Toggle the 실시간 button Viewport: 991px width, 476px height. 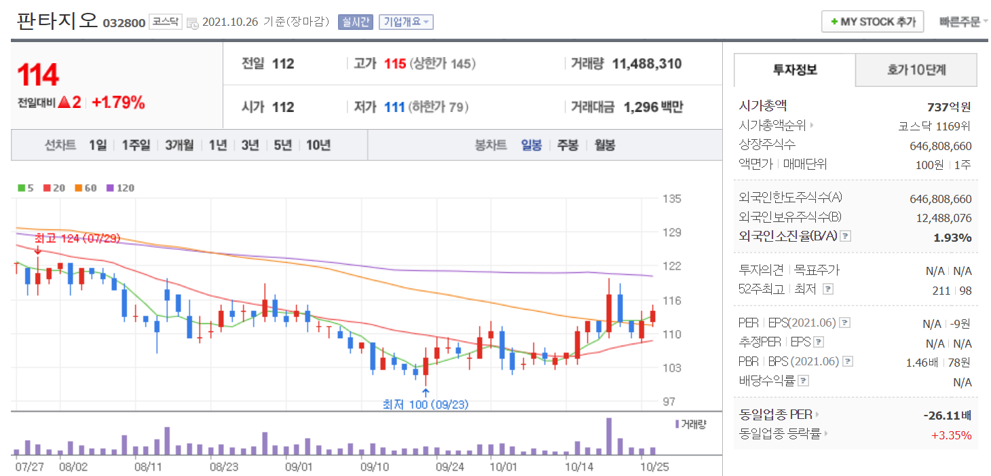pos(356,22)
